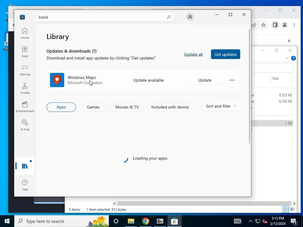
Task: Click muted volume tray icon
Action: [265, 221]
